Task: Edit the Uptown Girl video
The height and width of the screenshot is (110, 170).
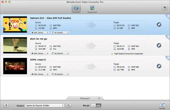Action: (x=159, y=25)
